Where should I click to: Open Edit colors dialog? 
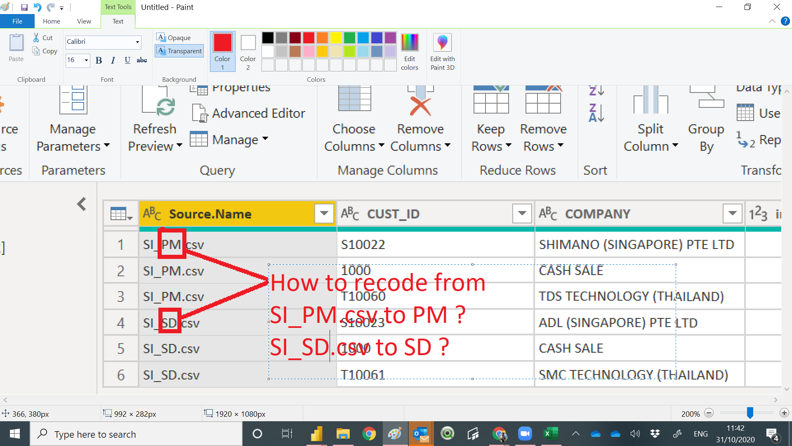pos(409,51)
